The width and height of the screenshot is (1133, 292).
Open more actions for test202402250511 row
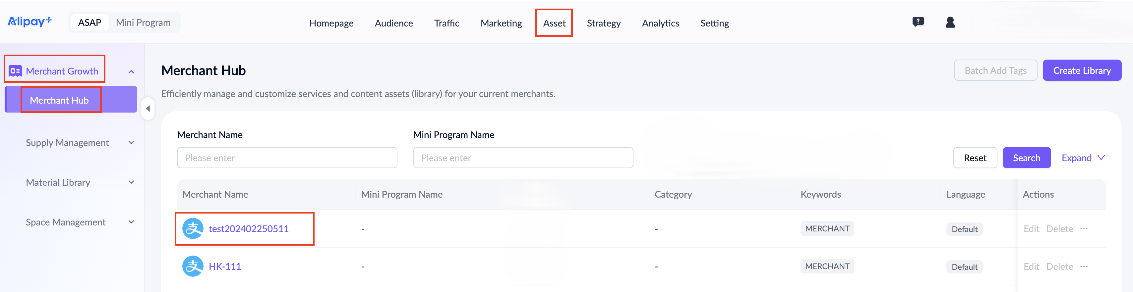(1084, 229)
